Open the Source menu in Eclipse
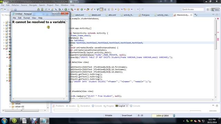The width and height of the screenshot is (221, 124). (24, 5)
